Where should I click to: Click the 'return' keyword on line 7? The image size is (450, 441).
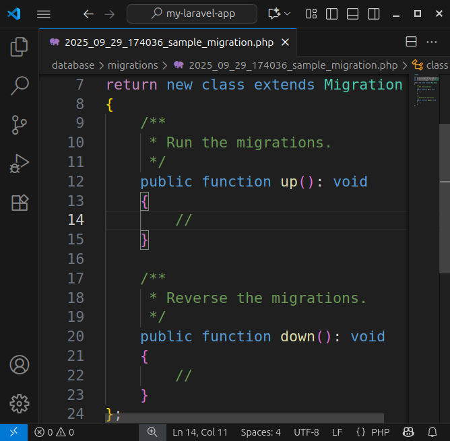(x=132, y=85)
